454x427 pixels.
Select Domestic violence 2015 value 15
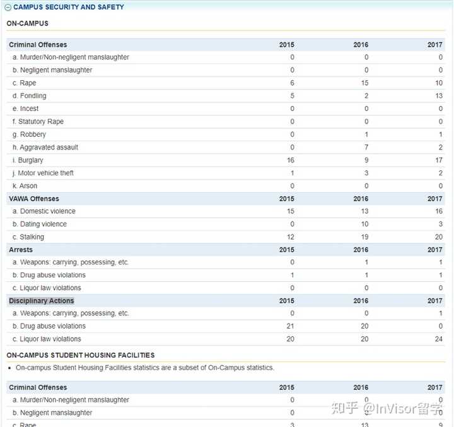[291, 211]
